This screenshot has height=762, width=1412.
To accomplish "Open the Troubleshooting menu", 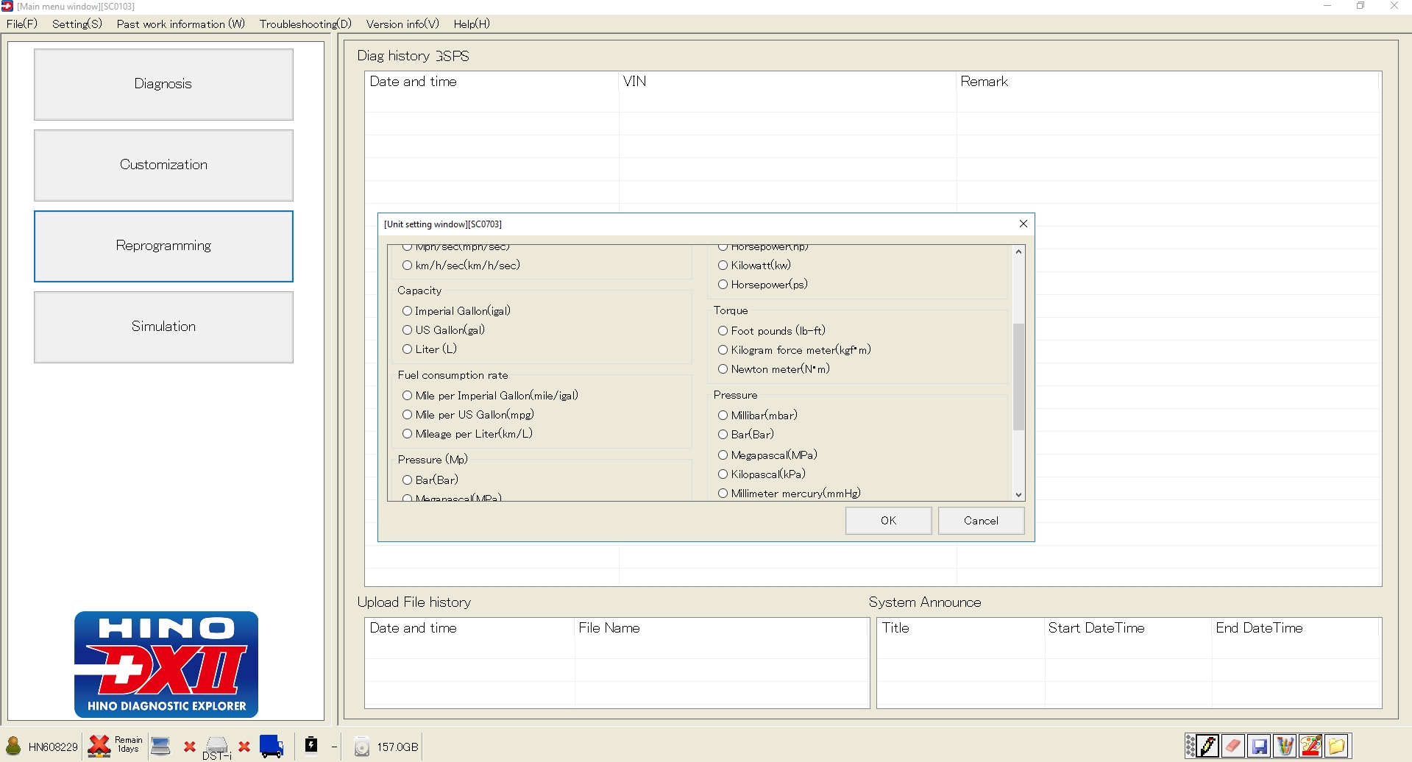I will (x=304, y=24).
